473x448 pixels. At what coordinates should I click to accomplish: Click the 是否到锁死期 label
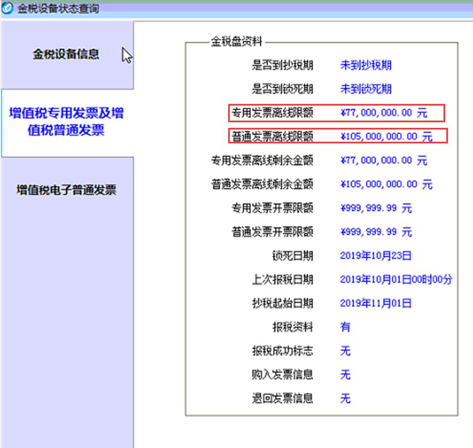coord(283,89)
